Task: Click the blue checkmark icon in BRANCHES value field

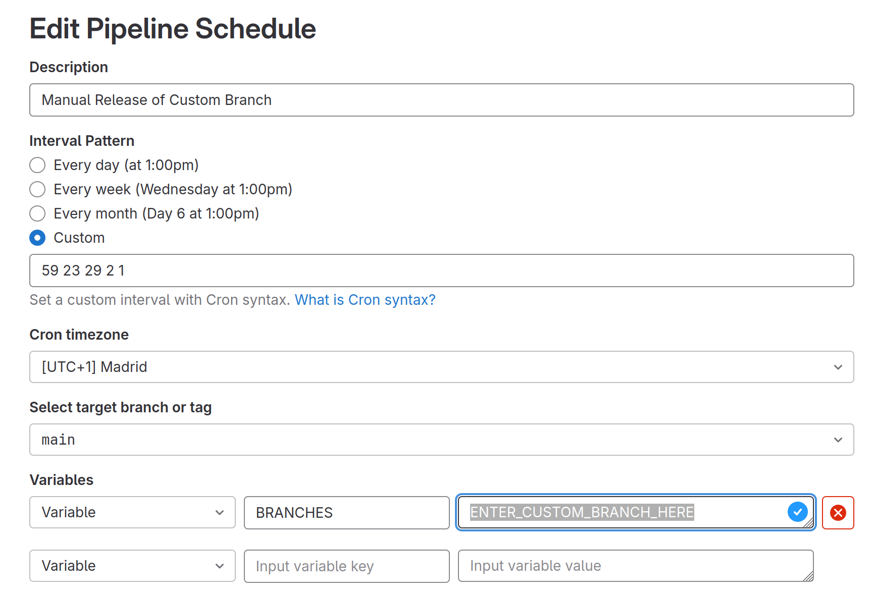Action: pos(797,512)
